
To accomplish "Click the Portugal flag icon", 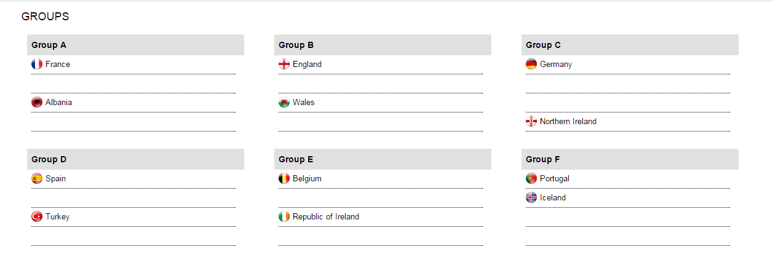I will coord(531,178).
